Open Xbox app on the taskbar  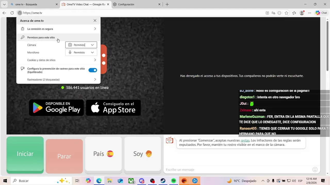click(131, 181)
